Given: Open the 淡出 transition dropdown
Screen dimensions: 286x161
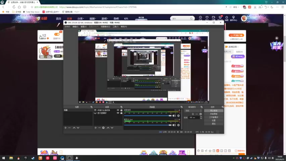Looking at the screenshot, I should 193,111.
